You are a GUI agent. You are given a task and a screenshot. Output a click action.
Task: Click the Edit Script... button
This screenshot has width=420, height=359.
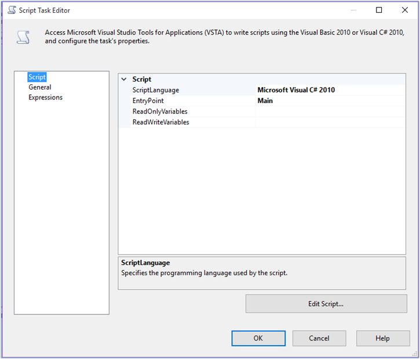click(x=326, y=304)
